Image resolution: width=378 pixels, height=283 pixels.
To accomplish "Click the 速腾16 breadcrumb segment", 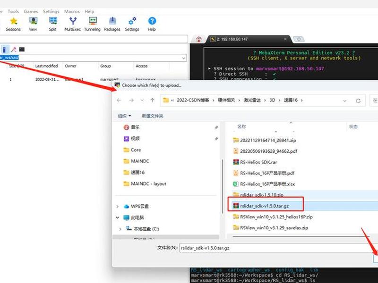I will tap(291, 100).
